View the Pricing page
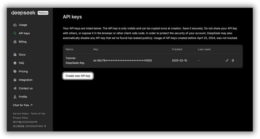260x139 pixels. tap(23, 71)
